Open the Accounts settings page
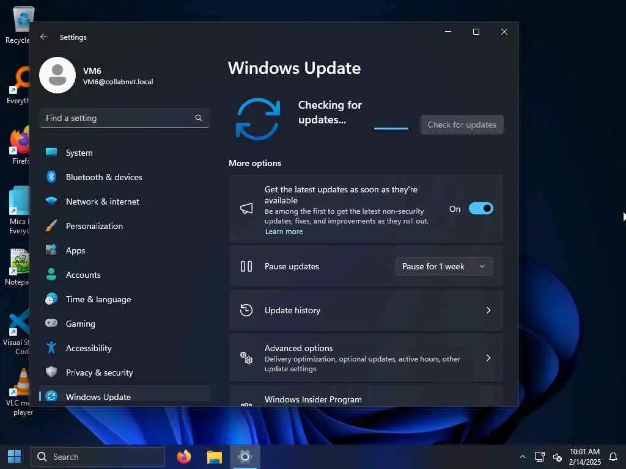Screen dimensions: 626x469 click(125, 275)
